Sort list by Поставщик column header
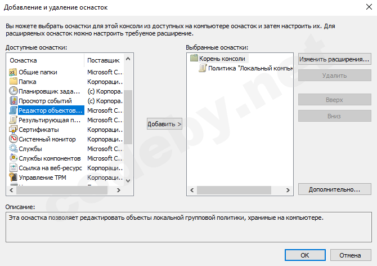The image size is (377, 266). [x=104, y=60]
